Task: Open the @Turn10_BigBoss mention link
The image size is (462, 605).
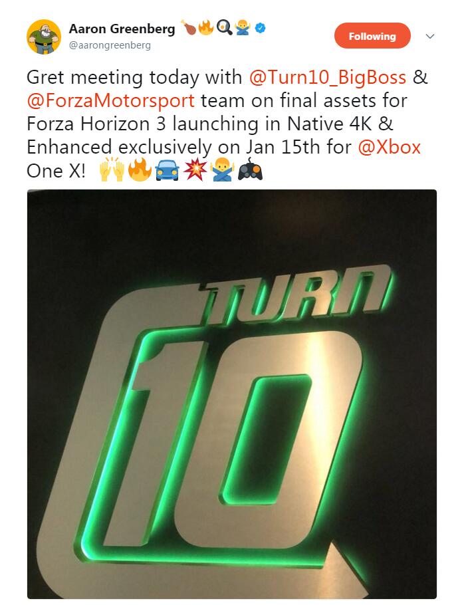Action: pyautogui.click(x=328, y=77)
